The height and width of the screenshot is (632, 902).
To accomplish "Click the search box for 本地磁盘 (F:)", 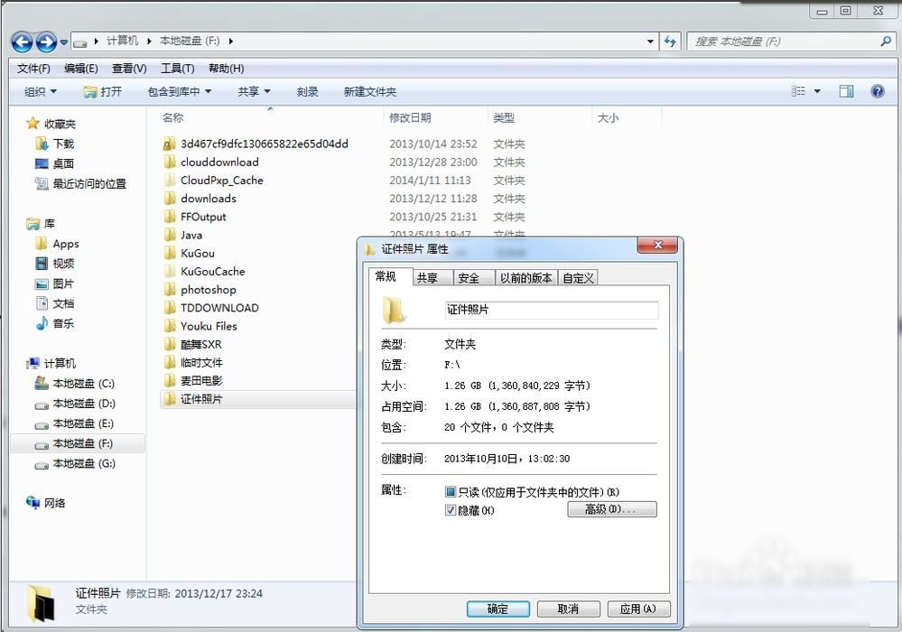I will click(790, 41).
